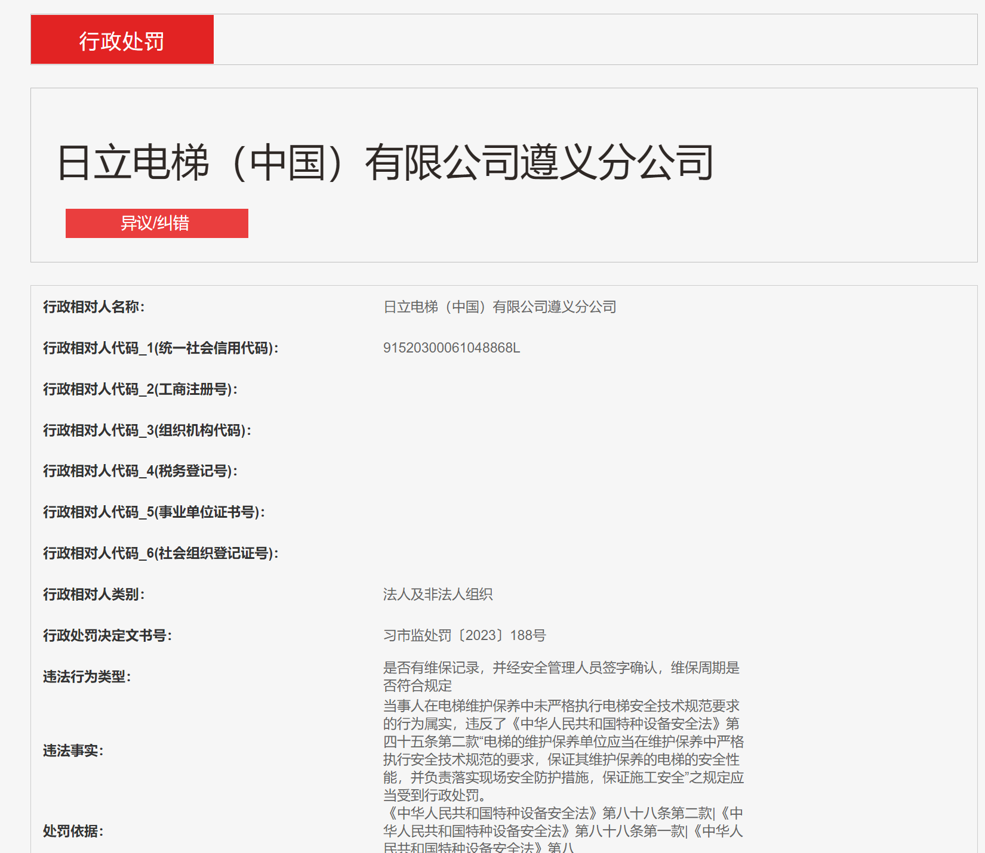This screenshot has width=985, height=853.
Task: Click the 行政相对人名称 label
Action: click(x=94, y=307)
